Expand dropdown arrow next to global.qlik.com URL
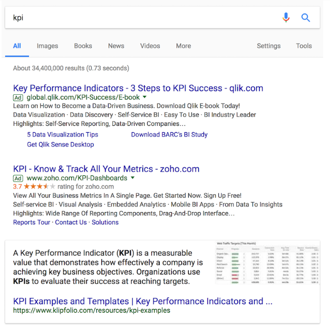 [144, 97]
